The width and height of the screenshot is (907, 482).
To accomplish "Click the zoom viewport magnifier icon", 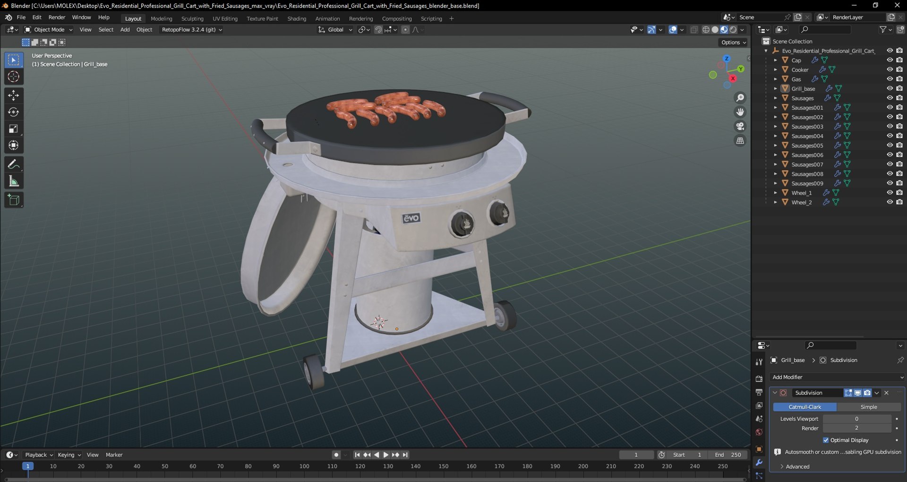I will point(740,98).
